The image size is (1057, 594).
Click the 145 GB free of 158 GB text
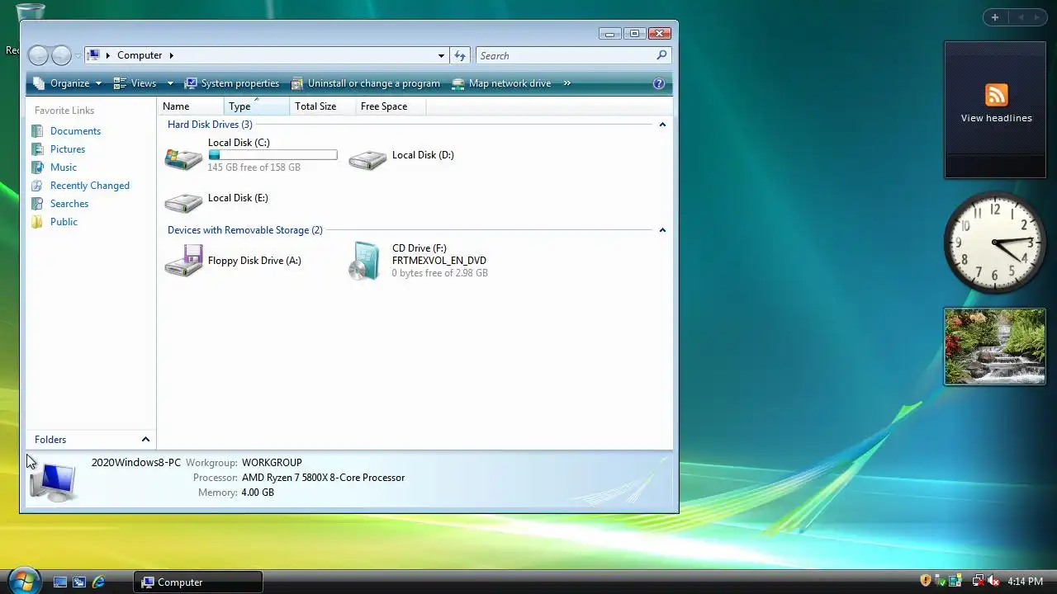point(254,167)
